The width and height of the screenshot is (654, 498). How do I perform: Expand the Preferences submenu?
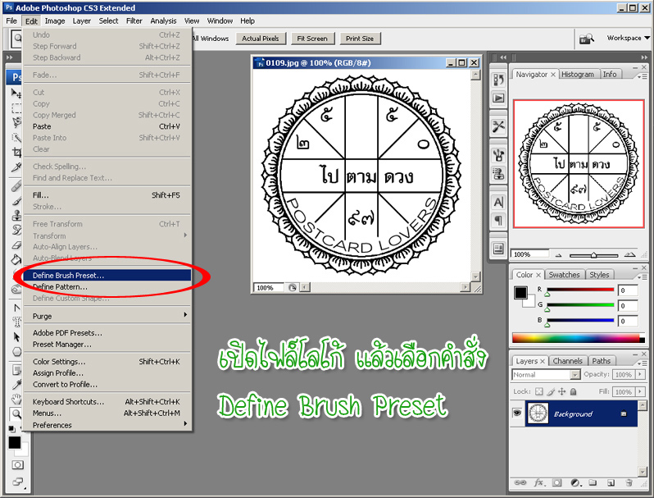(109, 425)
